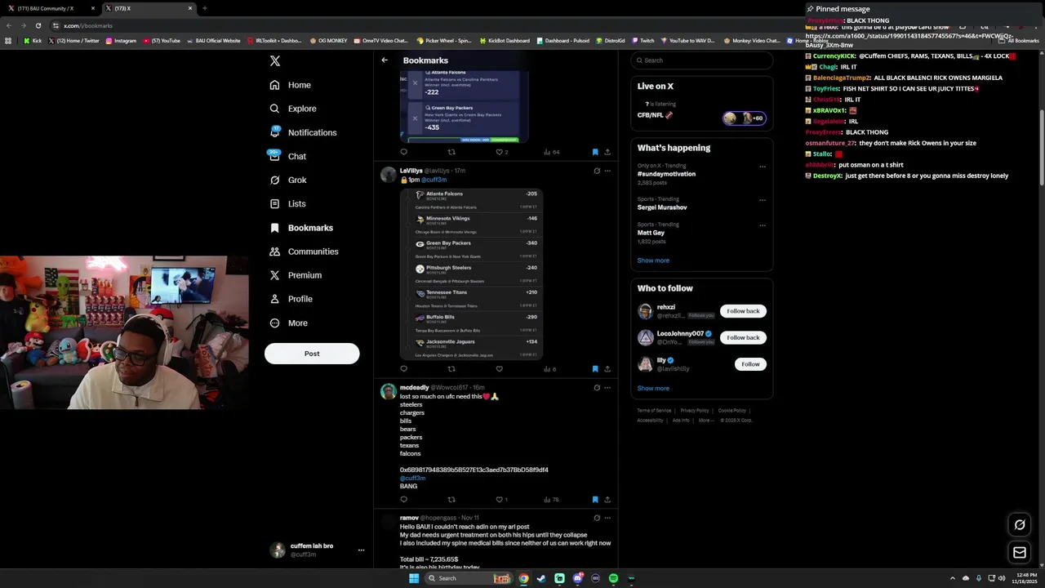Viewport: 1045px width, 588px height.
Task: Share the mcdeadly post
Action: point(607,500)
